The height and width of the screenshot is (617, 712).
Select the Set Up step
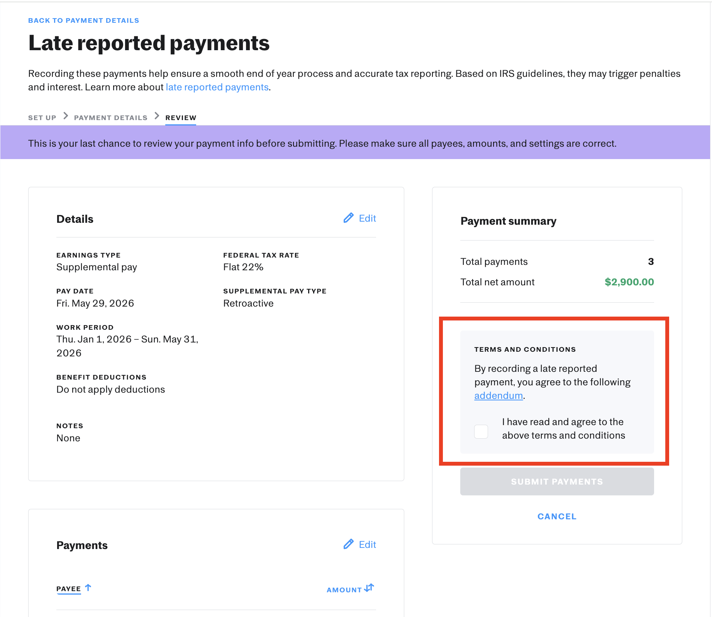(42, 118)
